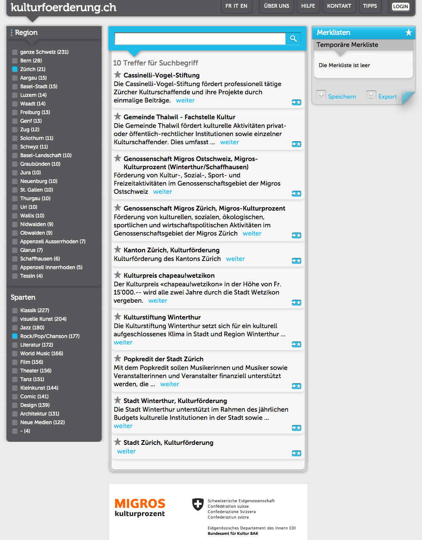
Task: Add Stadt Zürich to Merkliste via arrow-star icon
Action: pos(296,453)
